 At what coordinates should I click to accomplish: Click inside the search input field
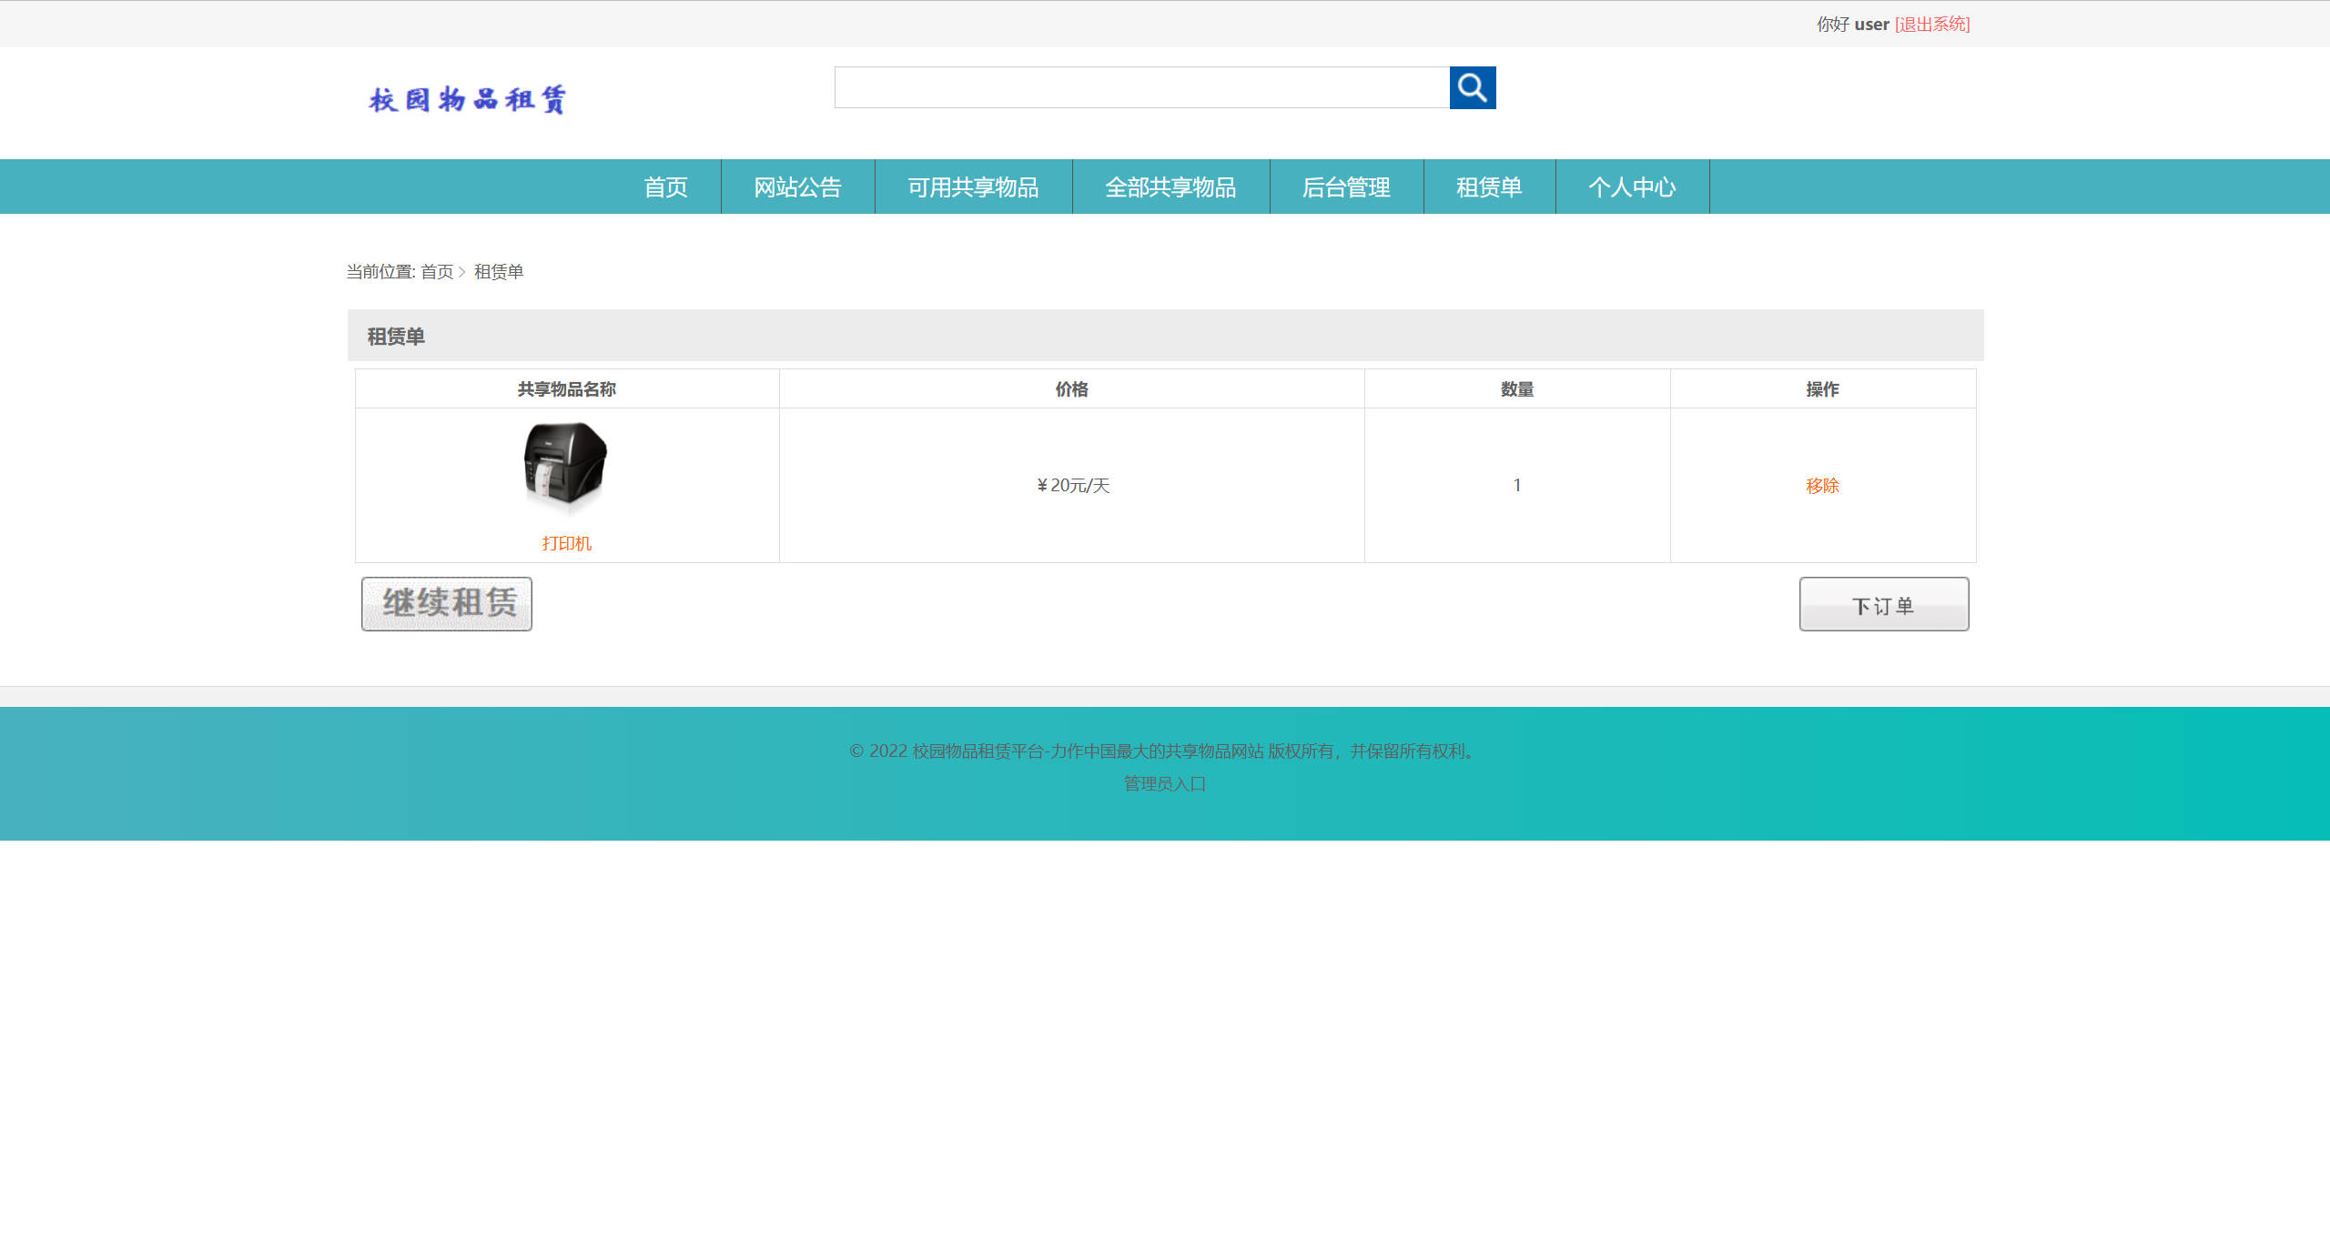(x=1138, y=87)
